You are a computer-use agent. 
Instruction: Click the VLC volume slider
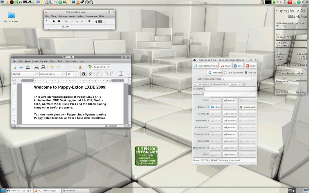(x=102, y=21)
